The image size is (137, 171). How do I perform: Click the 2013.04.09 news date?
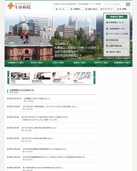pos(14,168)
